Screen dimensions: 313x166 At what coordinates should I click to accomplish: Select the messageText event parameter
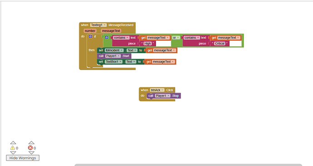[111, 31]
